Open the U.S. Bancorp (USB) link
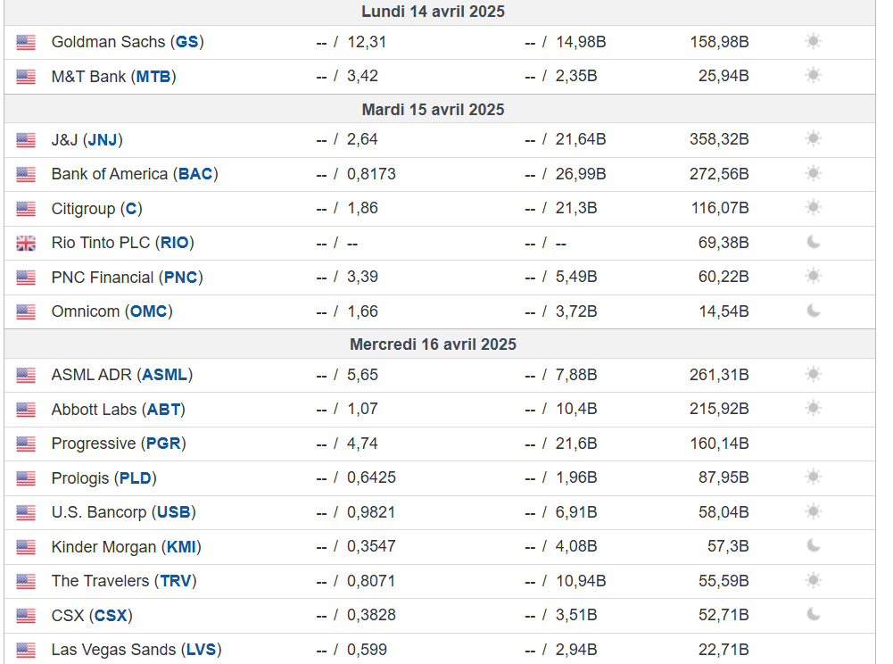The height and width of the screenshot is (664, 893). click(123, 512)
